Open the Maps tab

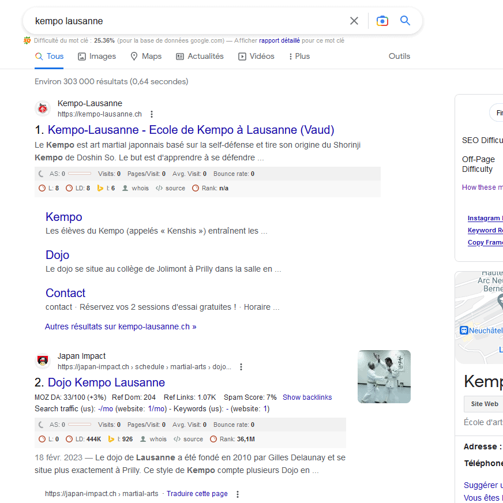[146, 56]
